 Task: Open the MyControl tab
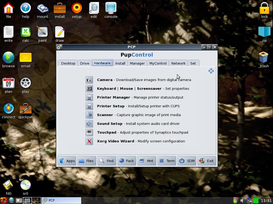[158, 63]
